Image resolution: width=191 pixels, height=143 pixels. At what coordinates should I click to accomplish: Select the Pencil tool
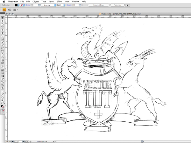click(3, 45)
